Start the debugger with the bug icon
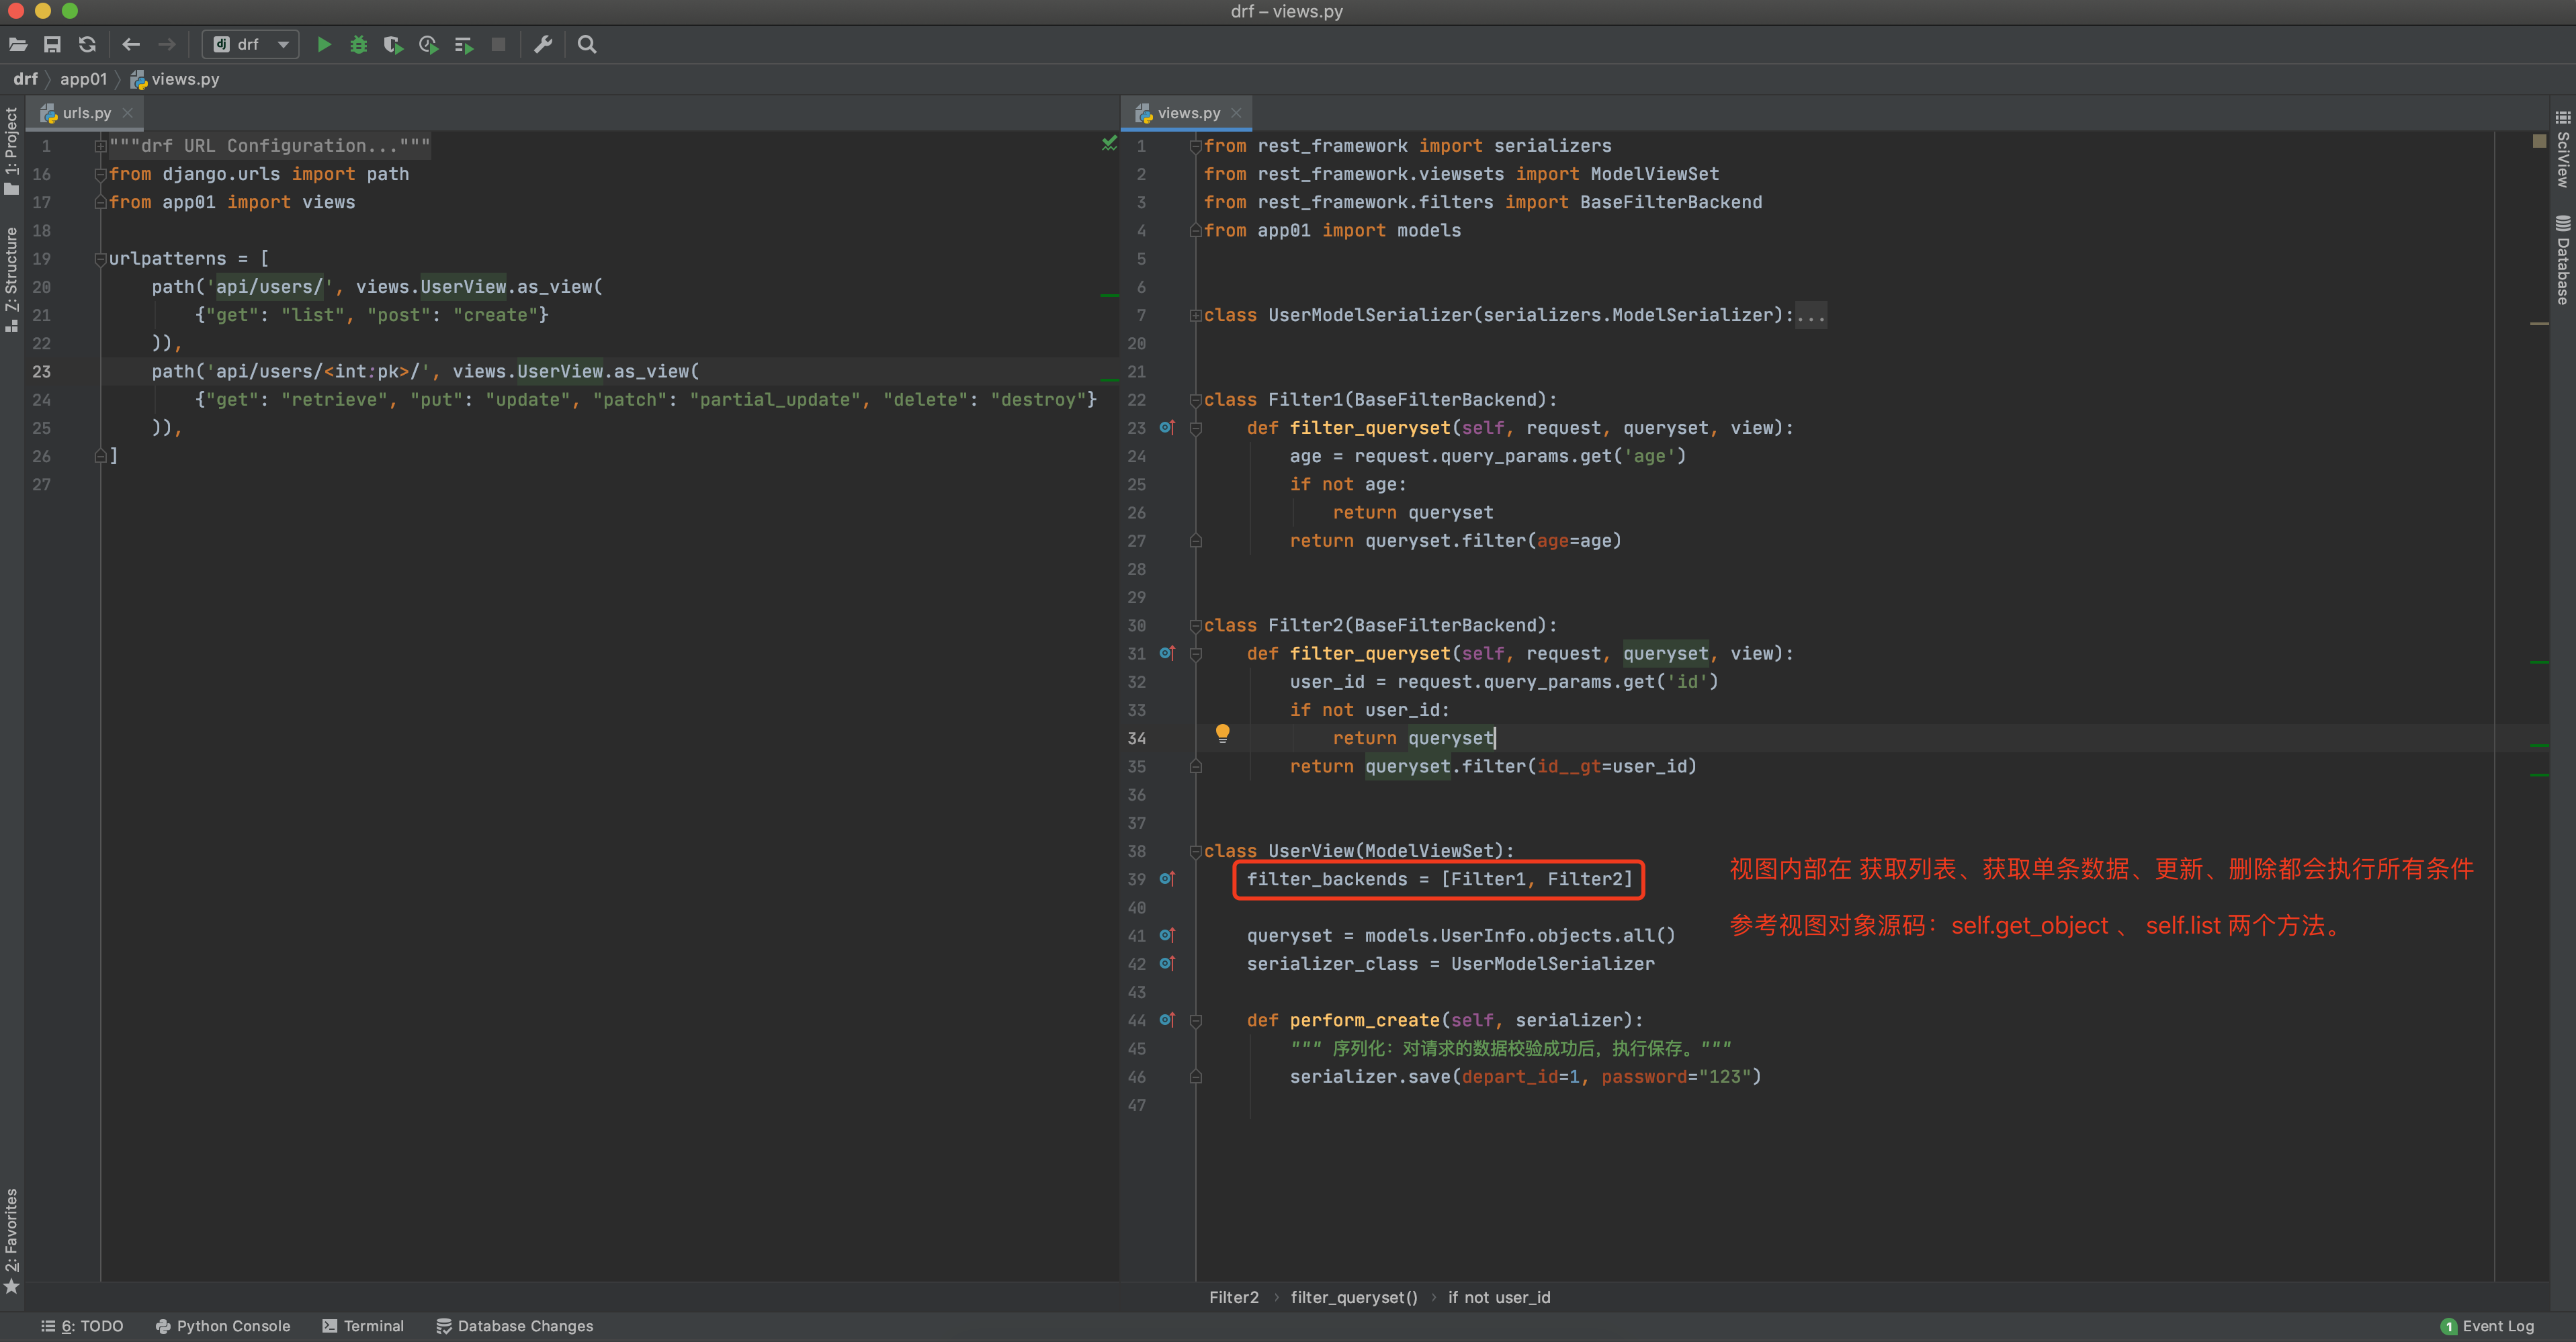The height and width of the screenshot is (1342, 2576). pos(358,44)
